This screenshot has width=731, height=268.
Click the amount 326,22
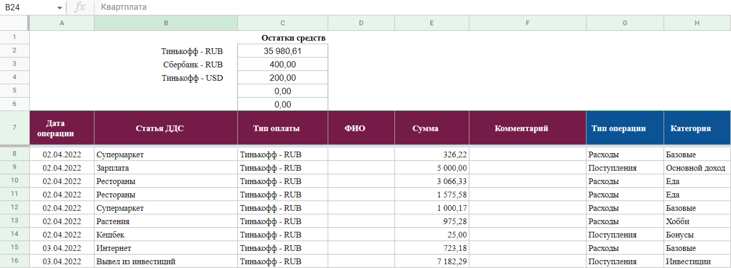click(x=431, y=154)
